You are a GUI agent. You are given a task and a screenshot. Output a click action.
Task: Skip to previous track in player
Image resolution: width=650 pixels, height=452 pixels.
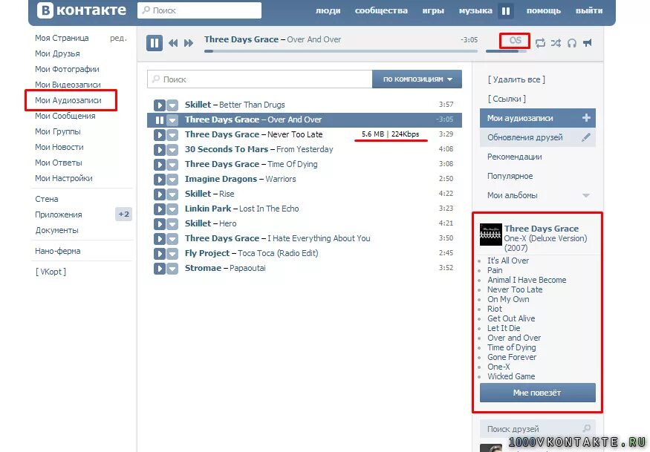[173, 42]
